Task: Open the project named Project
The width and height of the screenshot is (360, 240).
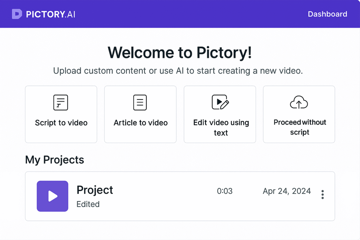Action: pos(95,190)
